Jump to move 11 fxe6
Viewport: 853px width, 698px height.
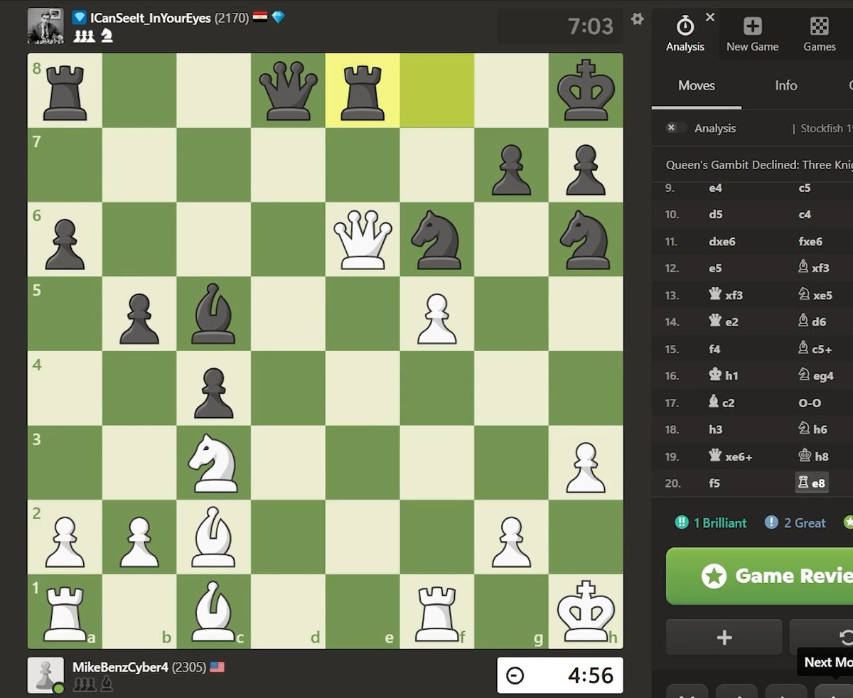click(810, 242)
